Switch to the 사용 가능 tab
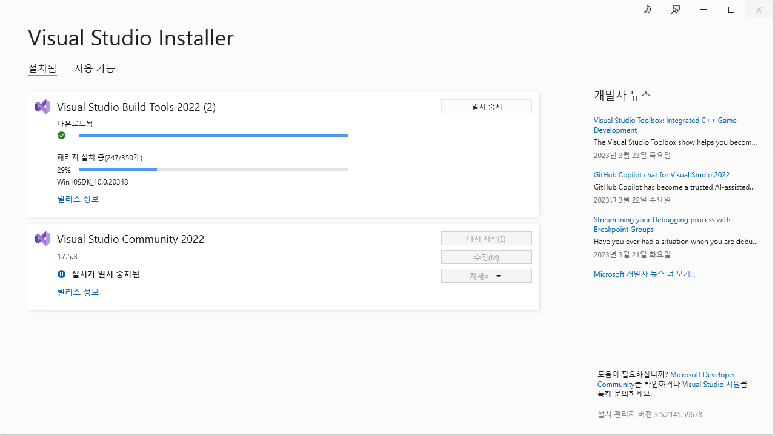Image resolution: width=775 pixels, height=436 pixels. coord(95,68)
